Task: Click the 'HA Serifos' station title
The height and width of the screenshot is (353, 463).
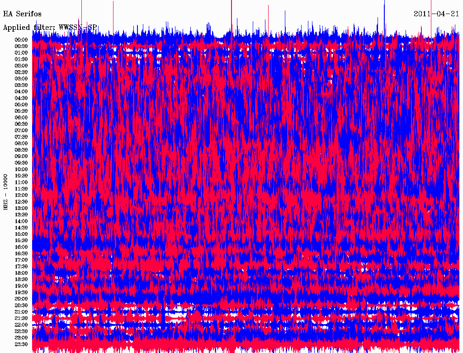Action: click(22, 14)
